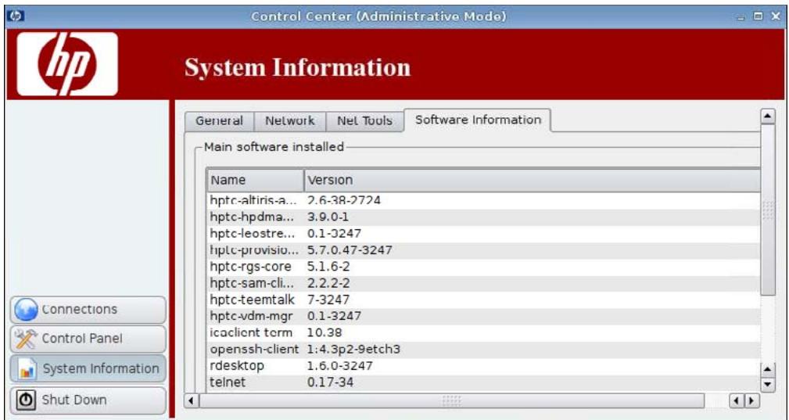Click the HP window menu icon in title bar

click(16, 16)
